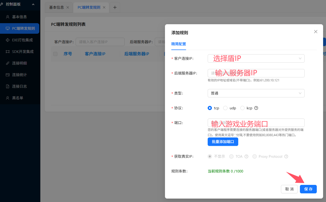The image size is (326, 202).
Task: Select the 精简配置 tab in the dialog
Action: pyautogui.click(x=179, y=44)
